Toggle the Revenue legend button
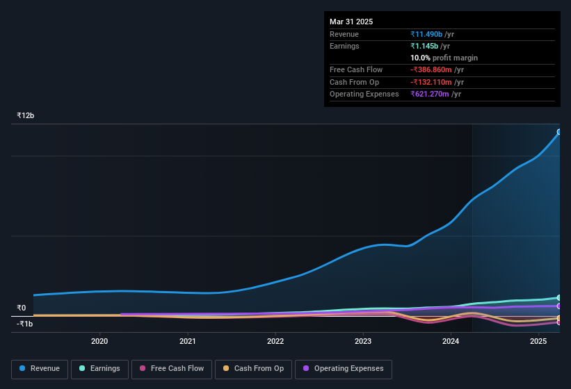Image resolution: width=571 pixels, height=389 pixels. (x=40, y=369)
